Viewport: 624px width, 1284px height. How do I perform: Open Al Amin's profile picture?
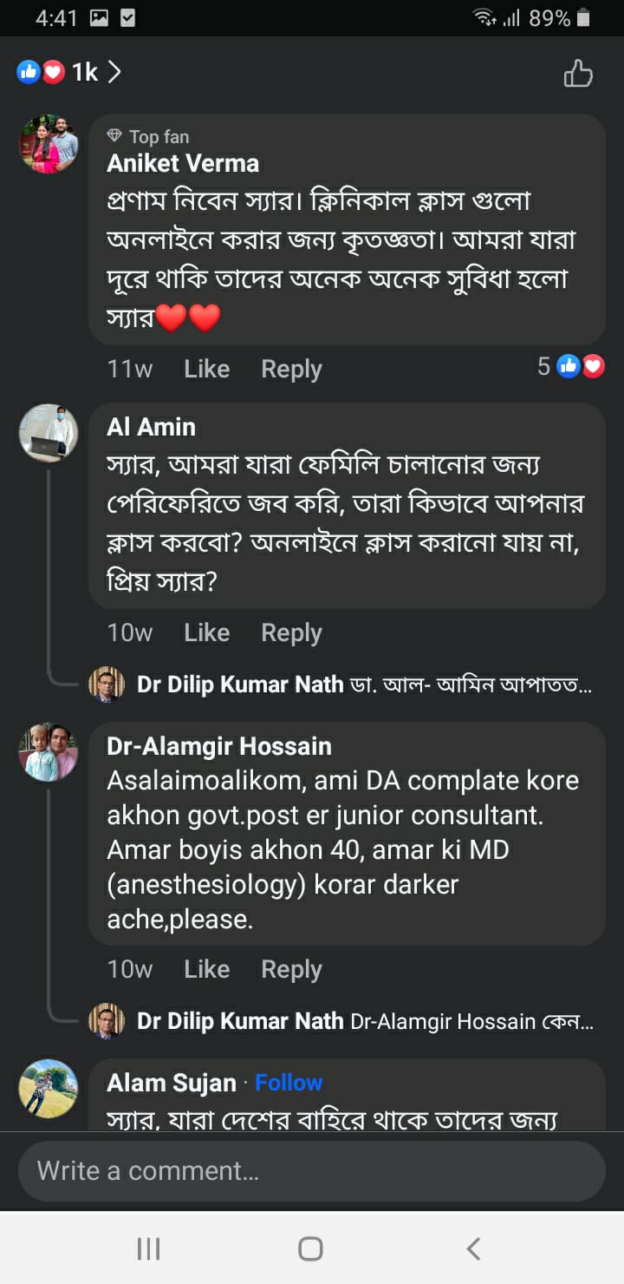pos(49,432)
